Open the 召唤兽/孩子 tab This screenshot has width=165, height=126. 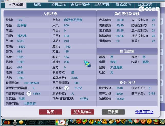[80, 5]
